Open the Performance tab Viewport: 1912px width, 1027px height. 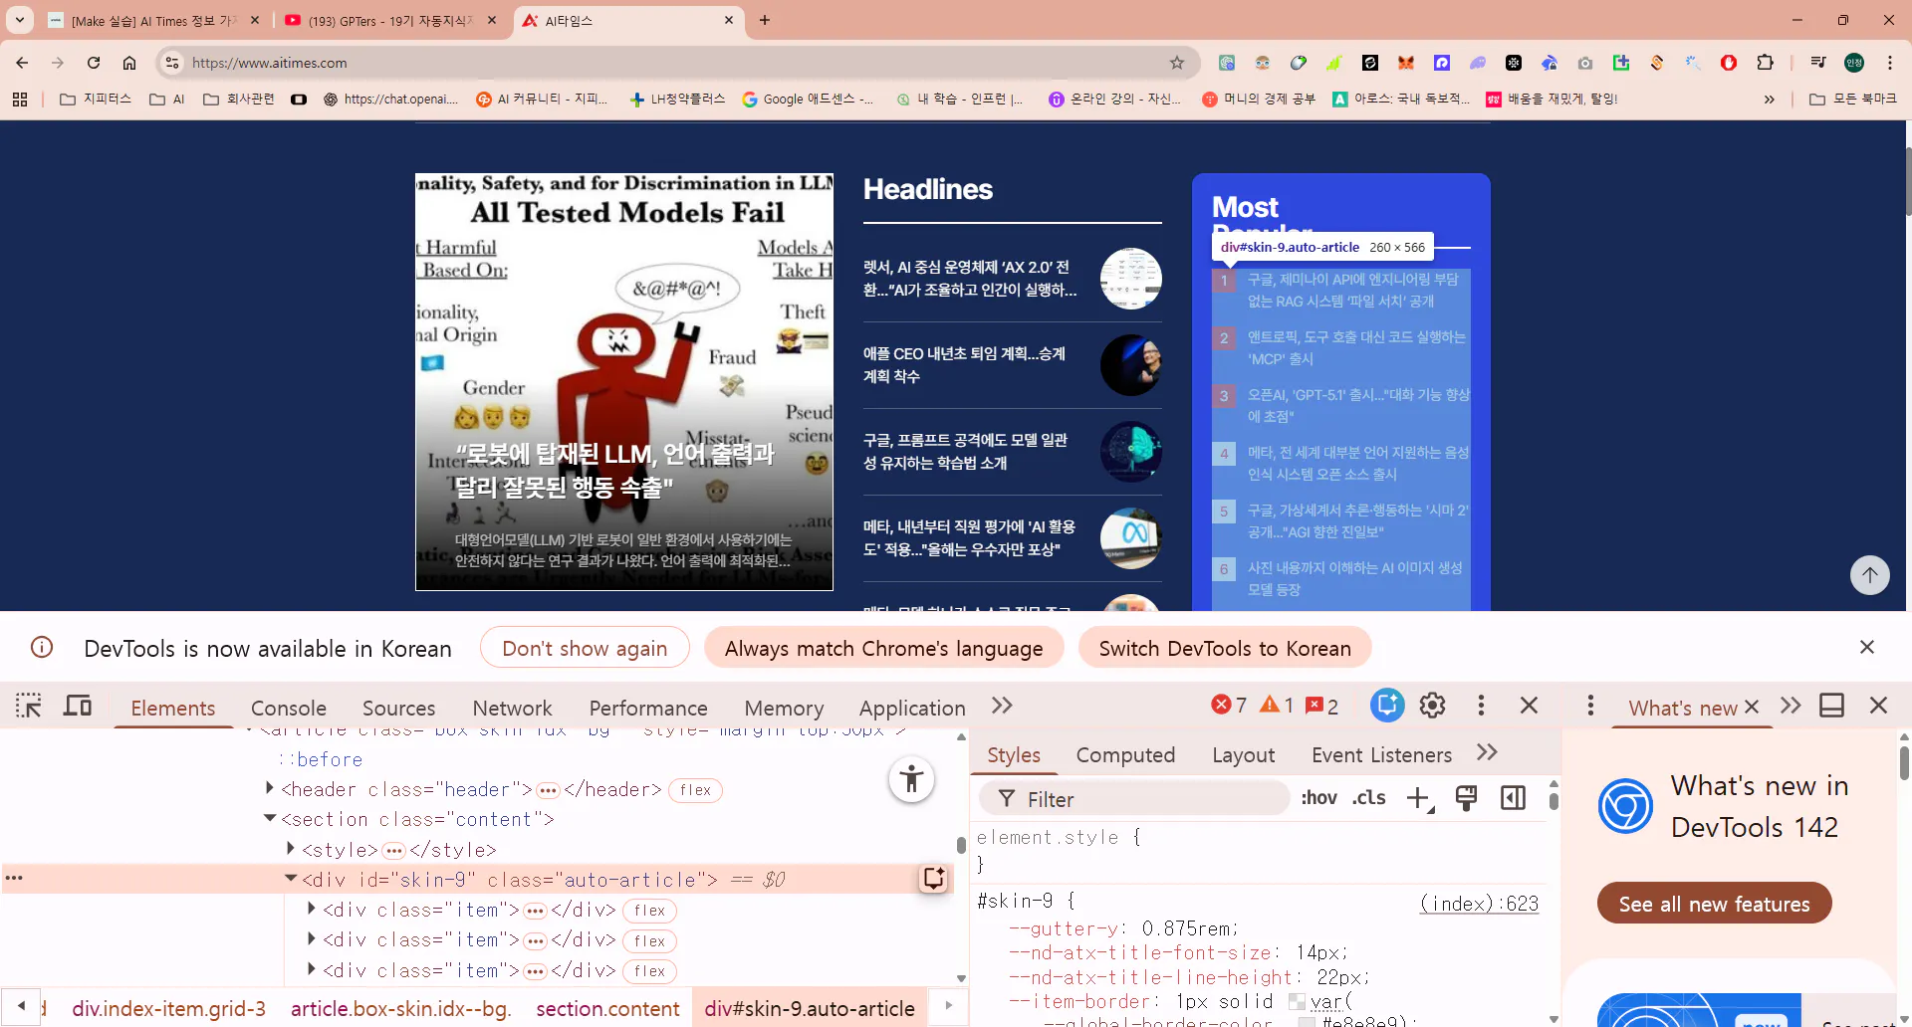coord(648,708)
